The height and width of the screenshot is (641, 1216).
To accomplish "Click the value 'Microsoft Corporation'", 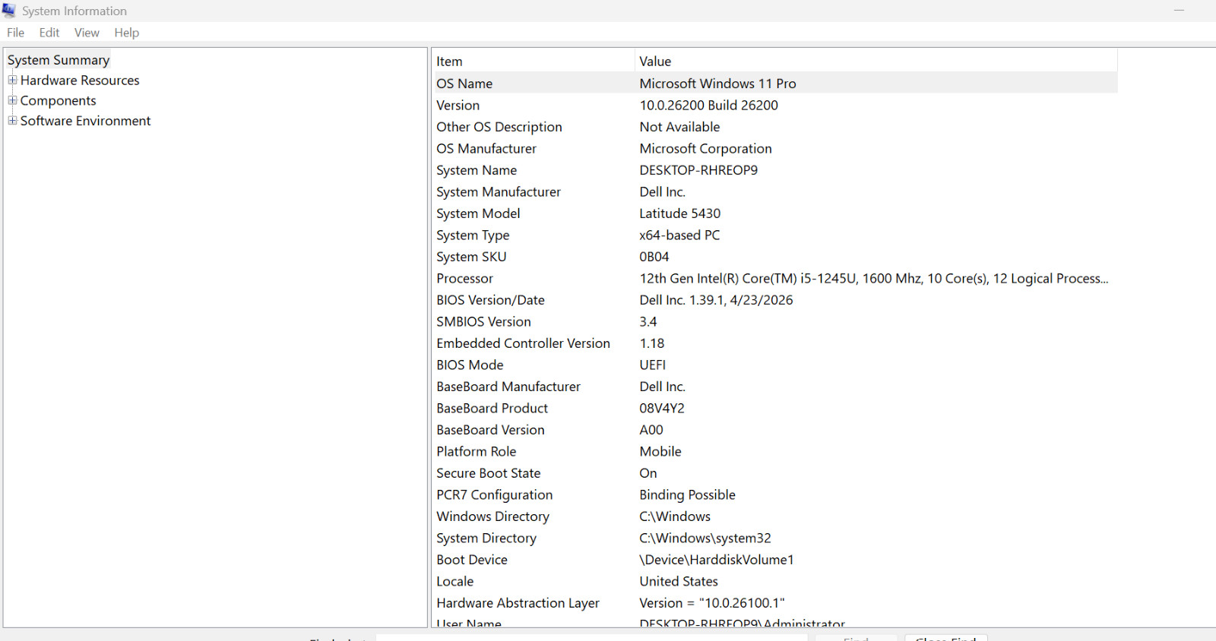I will click(705, 149).
